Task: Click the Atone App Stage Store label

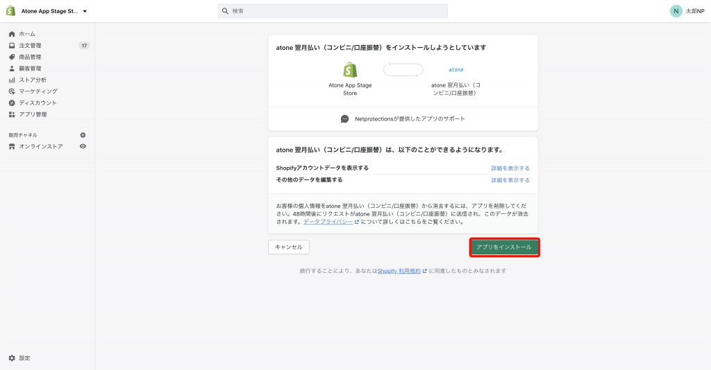Action: (x=350, y=89)
